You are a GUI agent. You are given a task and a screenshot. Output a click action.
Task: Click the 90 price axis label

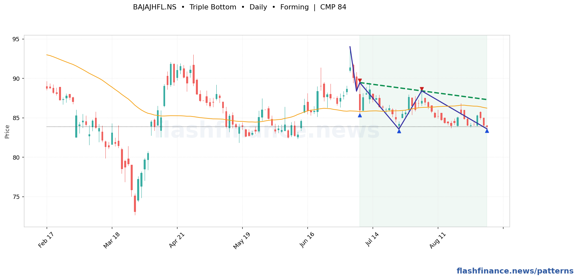click(16, 79)
